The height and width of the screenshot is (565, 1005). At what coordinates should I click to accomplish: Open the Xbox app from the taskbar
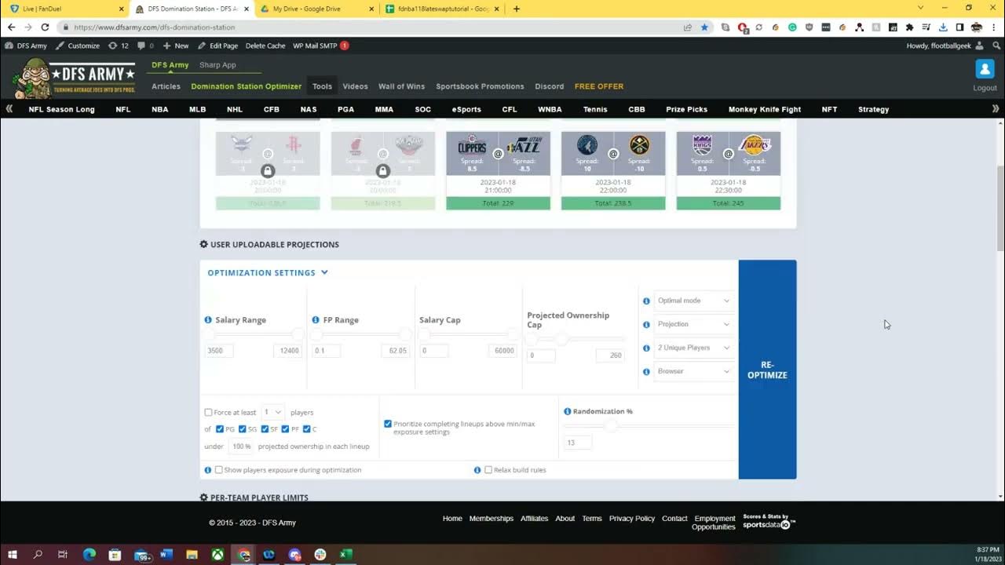217,555
